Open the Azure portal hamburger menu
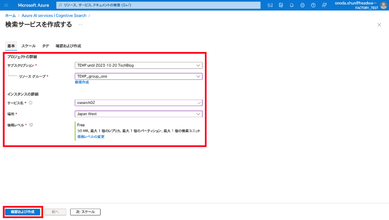The image size is (389, 220). 6,5
